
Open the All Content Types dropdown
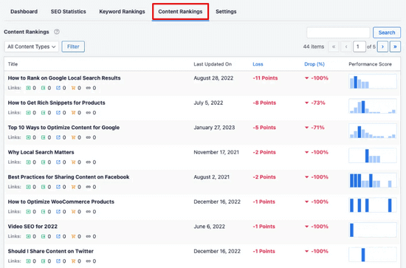[x=31, y=47]
